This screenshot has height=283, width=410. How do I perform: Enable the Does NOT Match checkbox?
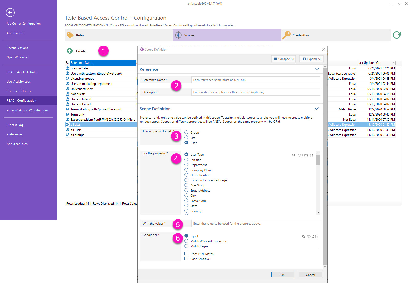click(186, 254)
